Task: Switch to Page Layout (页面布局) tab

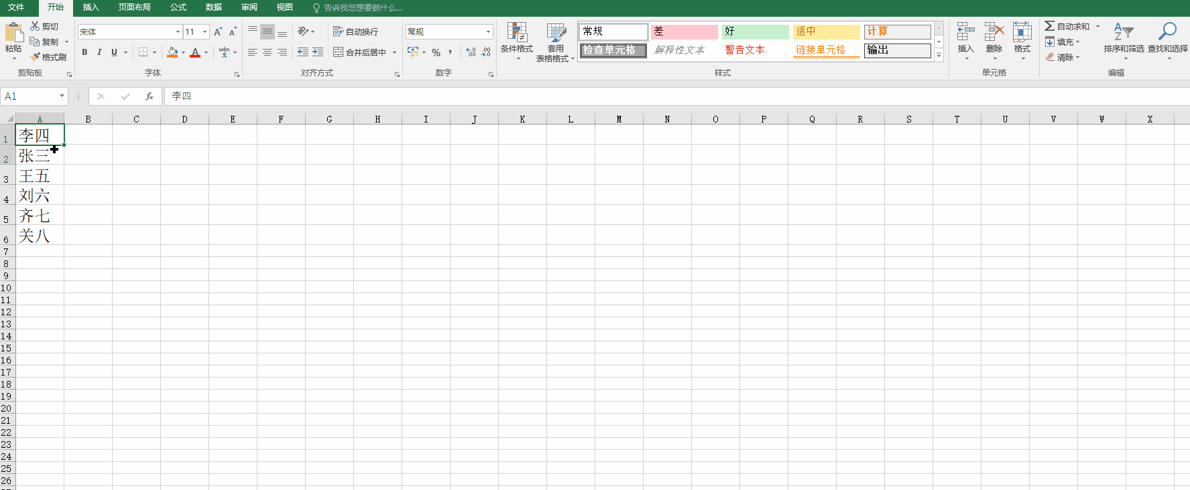Action: coord(134,7)
